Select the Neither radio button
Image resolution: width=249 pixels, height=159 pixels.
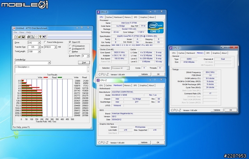click(70, 52)
